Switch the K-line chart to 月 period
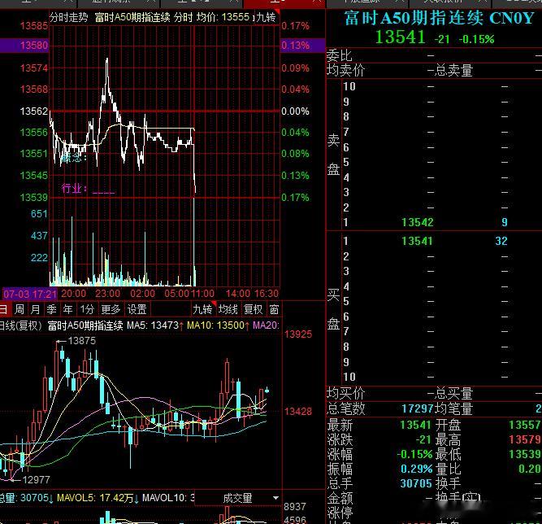The height and width of the screenshot is (524, 542). click(x=35, y=309)
